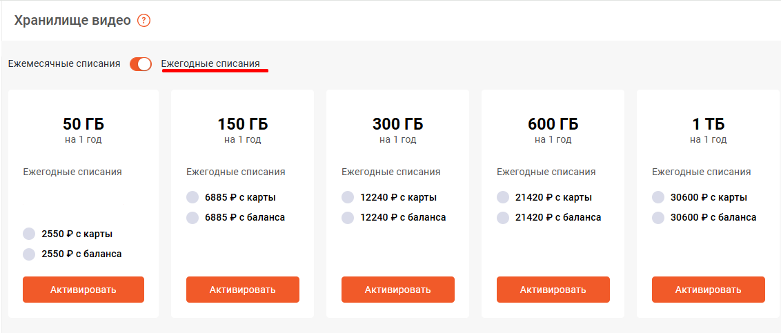Choose 6885 ₽ с баланса payment option
The image size is (781, 333).
192,218
